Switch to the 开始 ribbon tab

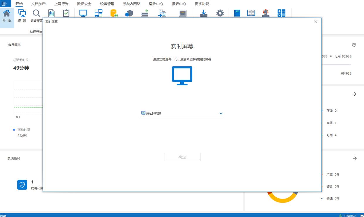[19, 4]
